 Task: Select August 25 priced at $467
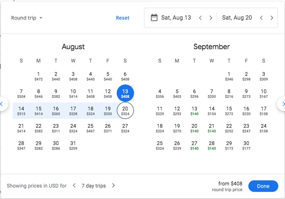point(90,128)
